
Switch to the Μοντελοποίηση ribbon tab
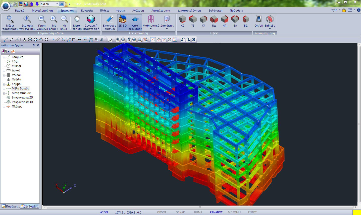(42, 11)
